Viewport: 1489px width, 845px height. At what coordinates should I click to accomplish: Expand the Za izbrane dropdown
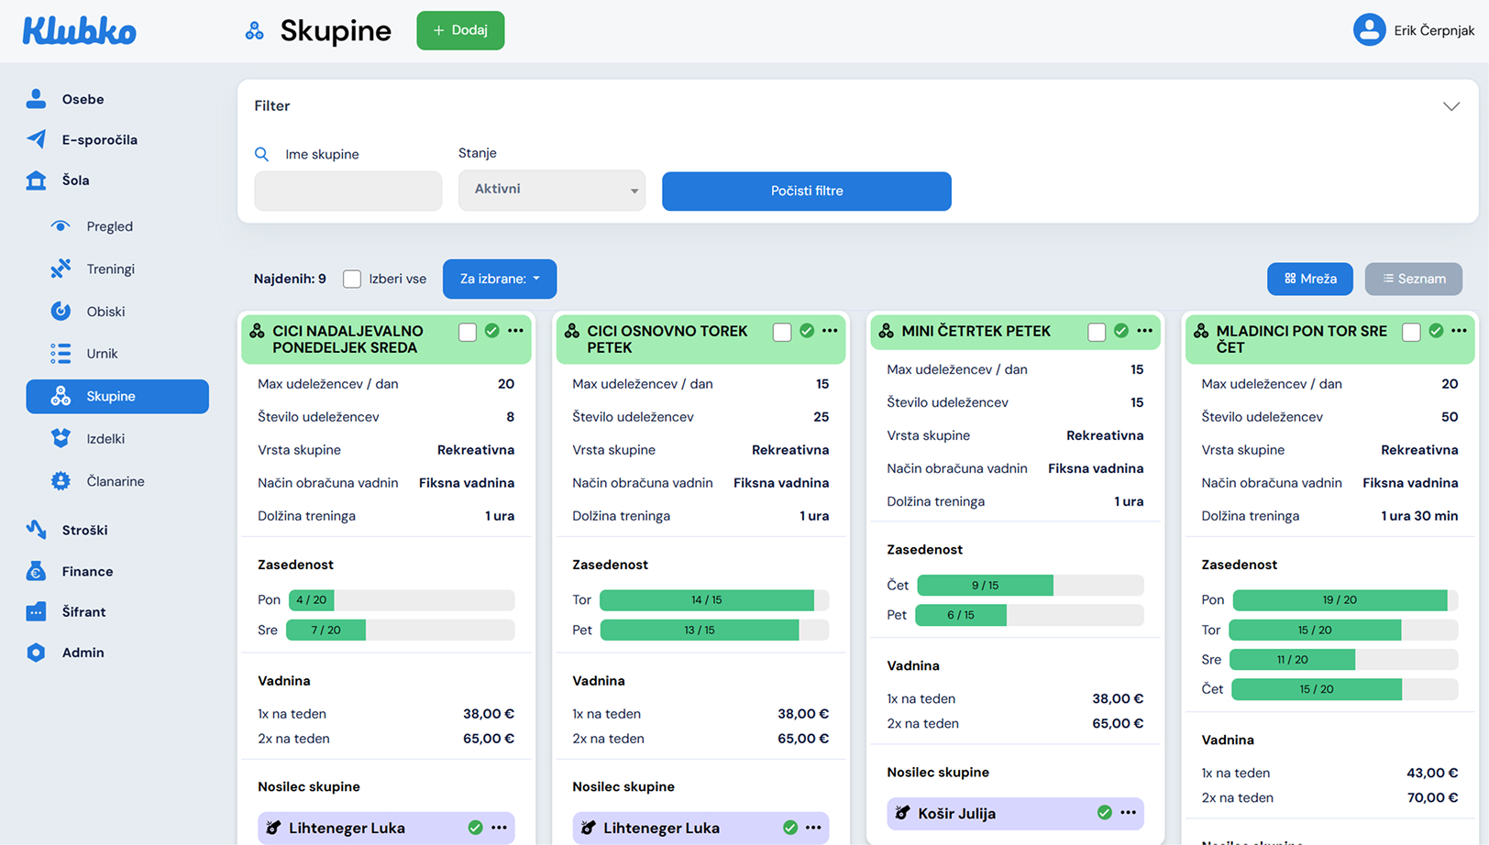click(x=500, y=279)
